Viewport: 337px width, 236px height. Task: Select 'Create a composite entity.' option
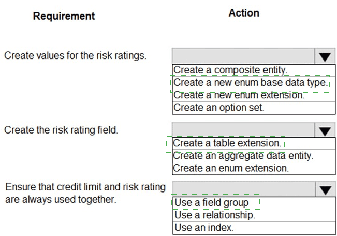(254, 70)
